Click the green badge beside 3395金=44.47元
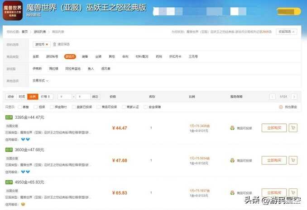This screenshot has width=307, height=210. (9, 117)
